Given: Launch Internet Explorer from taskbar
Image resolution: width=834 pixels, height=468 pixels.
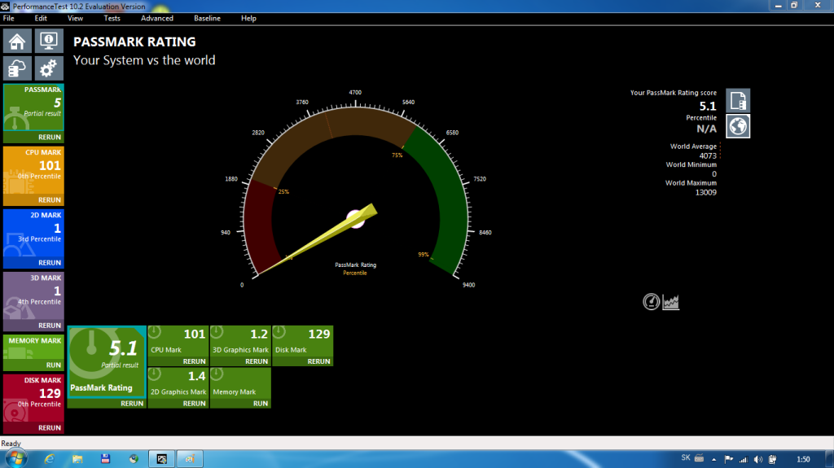Looking at the screenshot, I should pyautogui.click(x=50, y=458).
